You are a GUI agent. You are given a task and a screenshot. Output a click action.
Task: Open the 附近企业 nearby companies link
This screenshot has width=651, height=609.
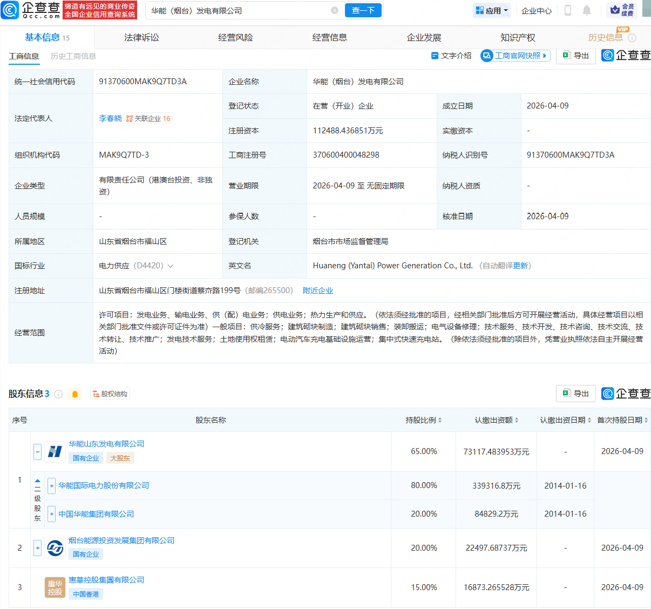pos(318,290)
